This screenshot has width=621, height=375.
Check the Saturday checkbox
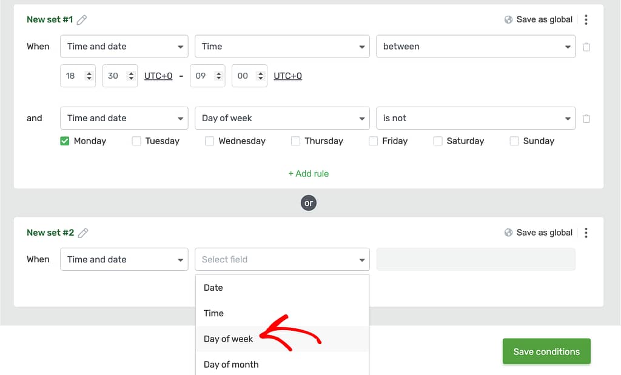pyautogui.click(x=438, y=141)
